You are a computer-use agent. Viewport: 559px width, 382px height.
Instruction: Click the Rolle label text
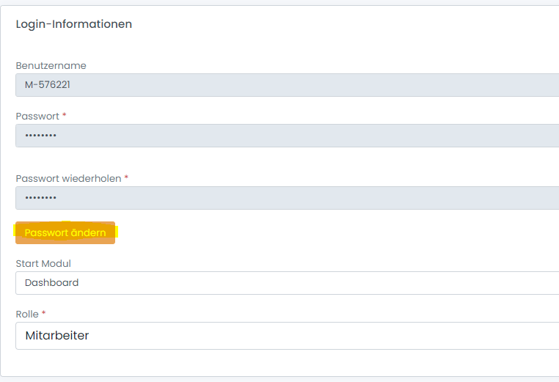[27, 314]
